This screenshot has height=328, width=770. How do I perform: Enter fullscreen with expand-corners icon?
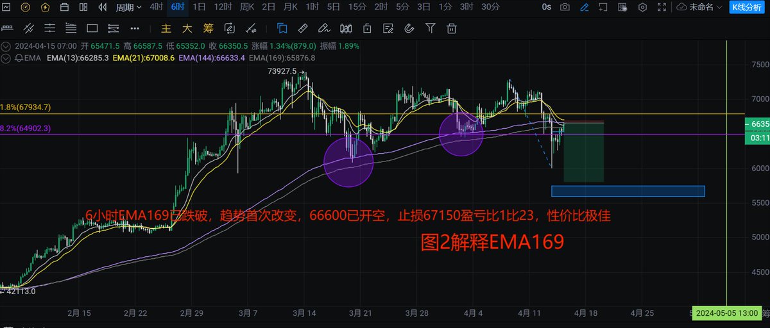tap(661, 8)
